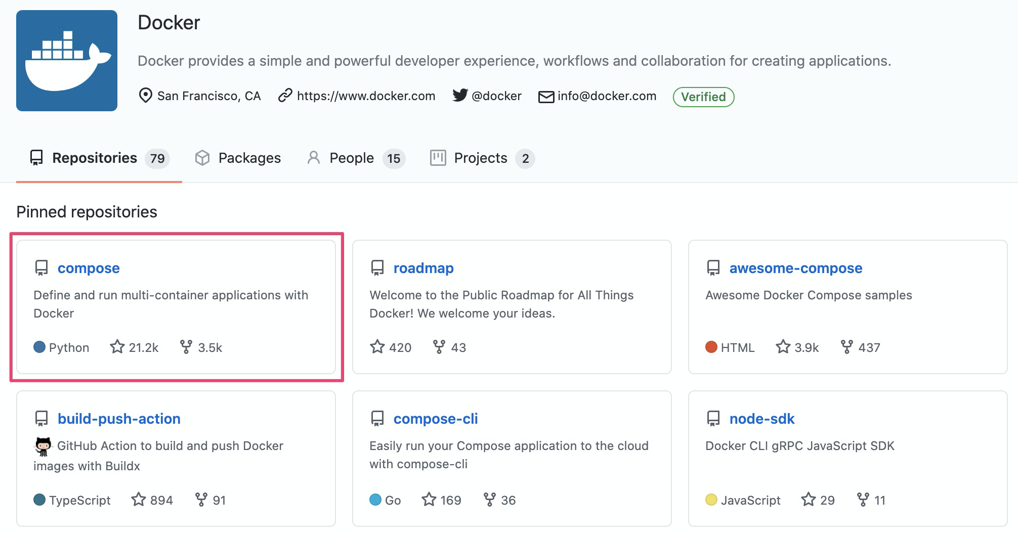
Task: Click the Repositories book icon
Action: coord(36,158)
